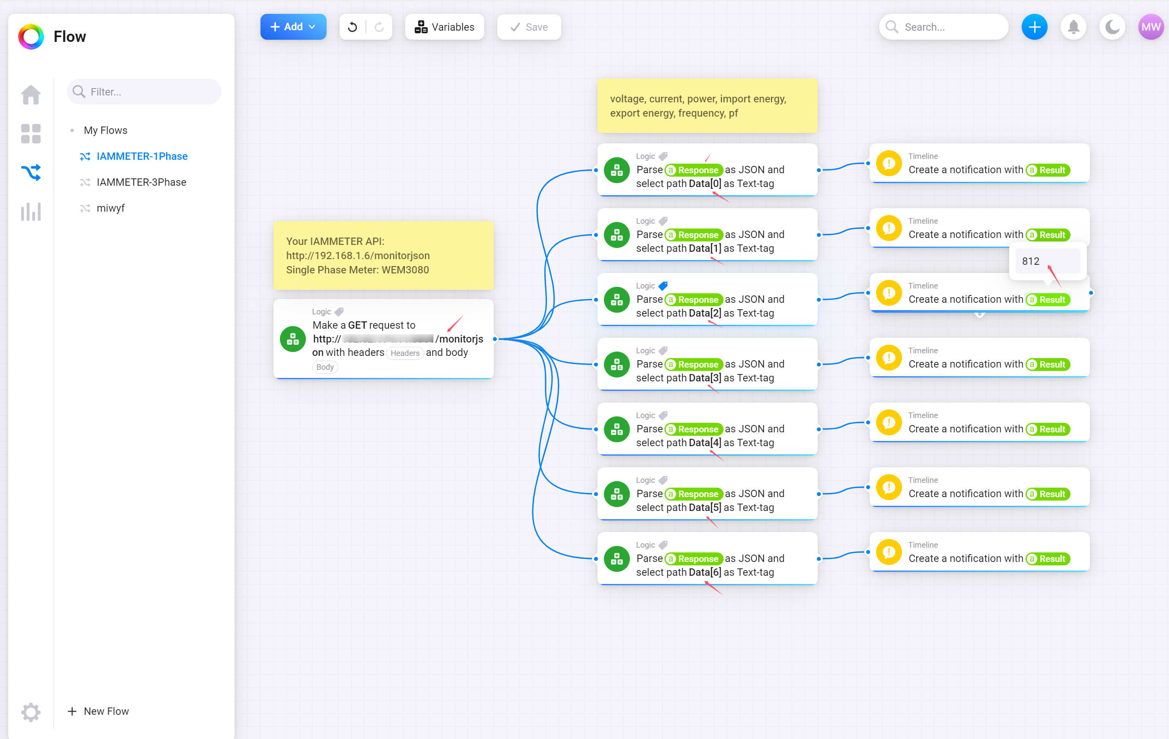The image size is (1169, 739).
Task: Click the Homey rainbow logo
Action: tap(31, 36)
